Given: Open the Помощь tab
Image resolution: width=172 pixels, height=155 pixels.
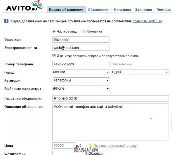Looking at the screenshot, I should [x=164, y=10].
